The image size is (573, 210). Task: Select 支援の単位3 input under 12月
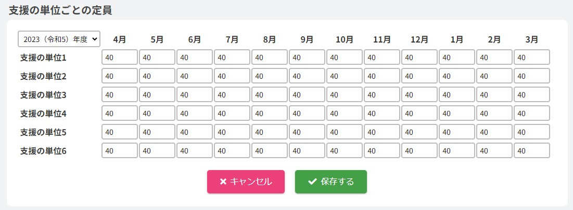pos(419,95)
